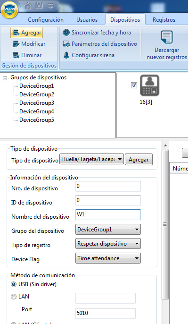Select DeviceGroup3 in the tree
Screen dimensions: 188x324
tap(37, 103)
